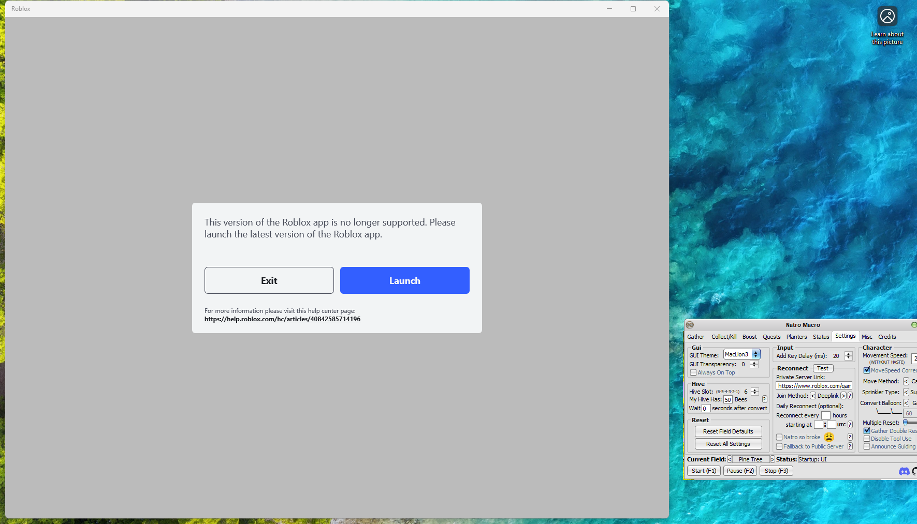Open help for Fallback to Public Server
Viewport: 917px width, 524px height.
click(x=850, y=446)
